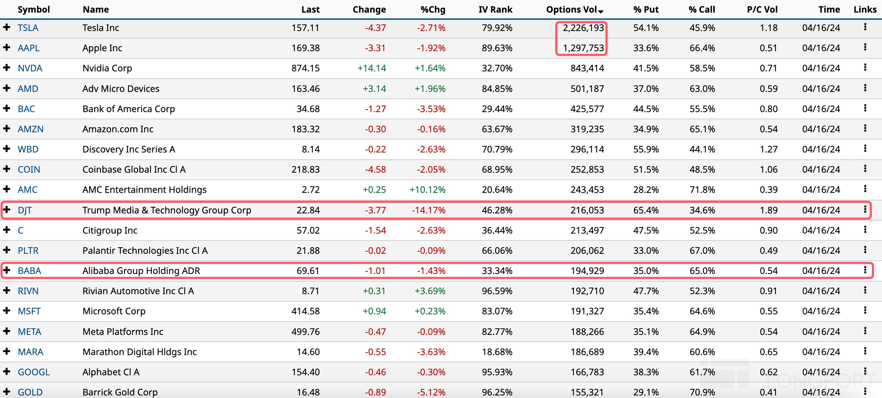The image size is (882, 398).
Task: Sort the table by the IV Rank header
Action: coord(495,10)
